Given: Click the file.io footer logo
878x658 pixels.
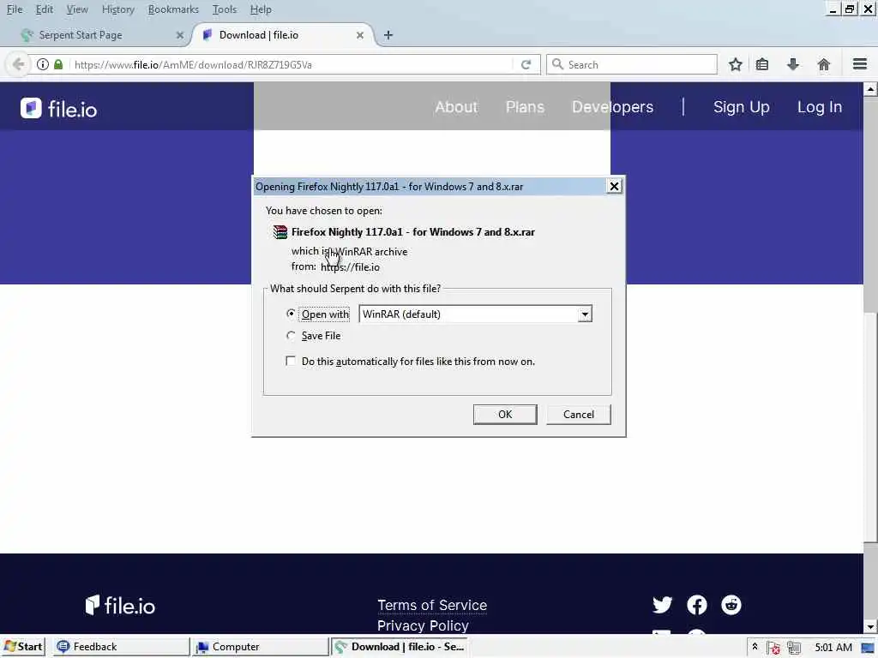Looking at the screenshot, I should (x=120, y=605).
